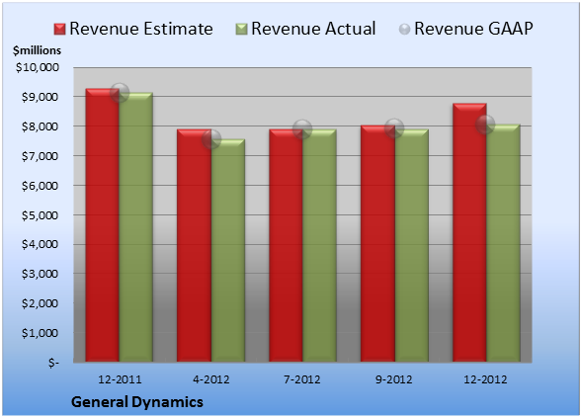581x417 pixels.
Task: Select the Revenue GAAP legend label
Action: 473,29
